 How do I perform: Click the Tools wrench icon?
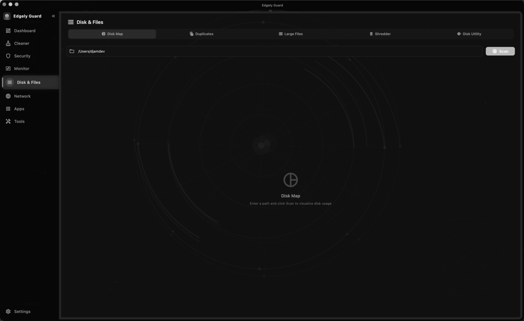click(x=8, y=122)
